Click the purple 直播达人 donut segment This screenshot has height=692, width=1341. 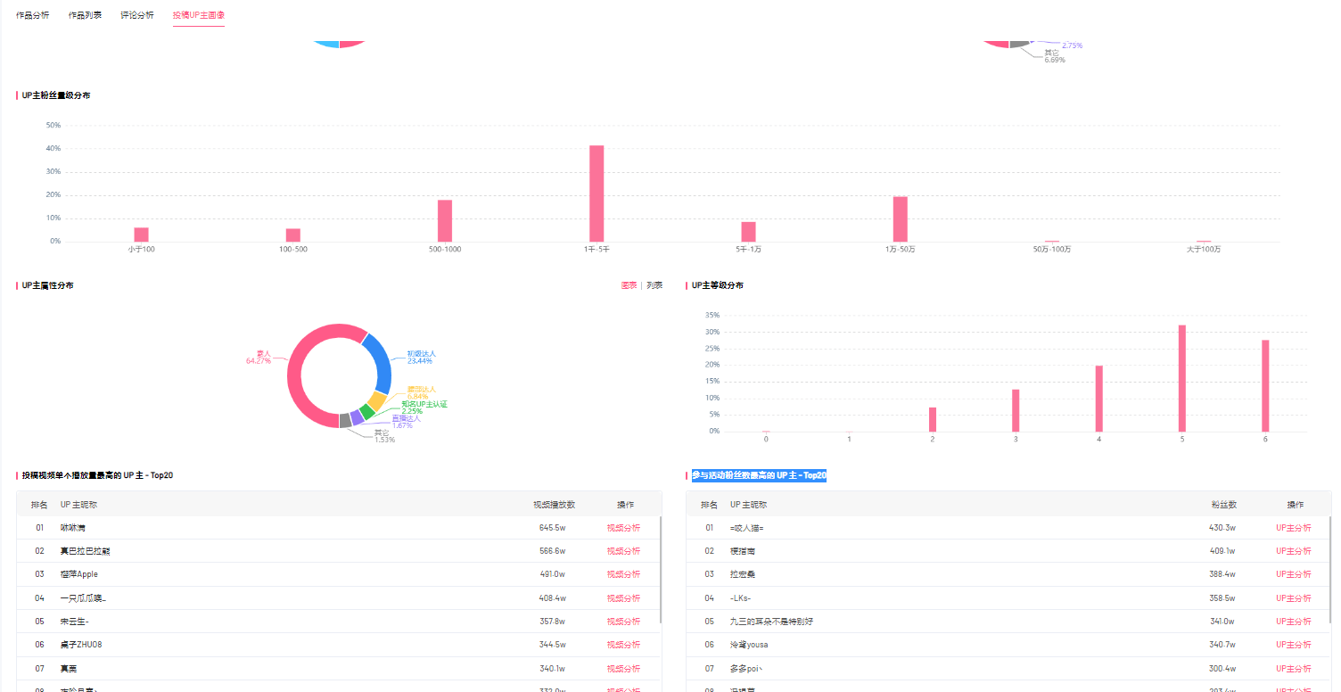pos(357,418)
